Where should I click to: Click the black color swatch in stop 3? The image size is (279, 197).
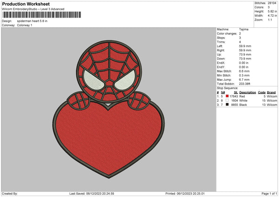tap(227, 105)
